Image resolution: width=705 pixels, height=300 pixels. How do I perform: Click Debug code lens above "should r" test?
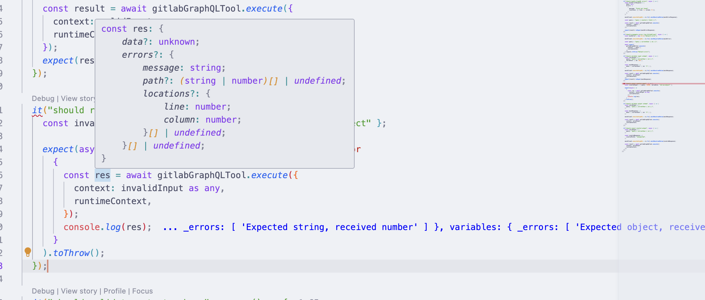click(x=43, y=98)
